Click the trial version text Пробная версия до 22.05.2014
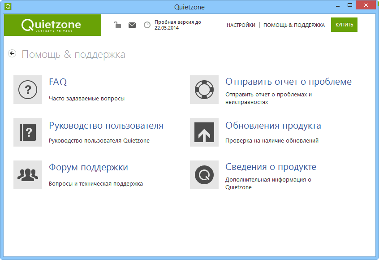379x260 pixels. (178, 25)
